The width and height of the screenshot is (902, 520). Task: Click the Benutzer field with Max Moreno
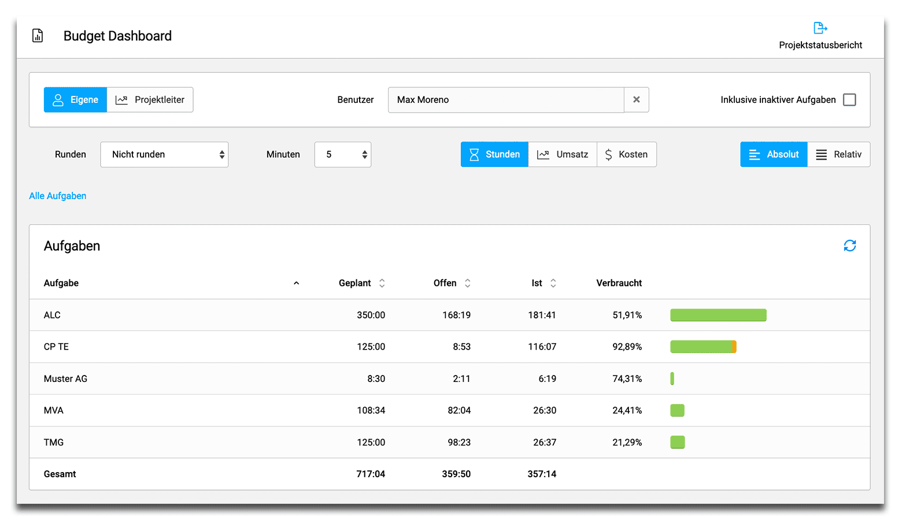tap(506, 99)
